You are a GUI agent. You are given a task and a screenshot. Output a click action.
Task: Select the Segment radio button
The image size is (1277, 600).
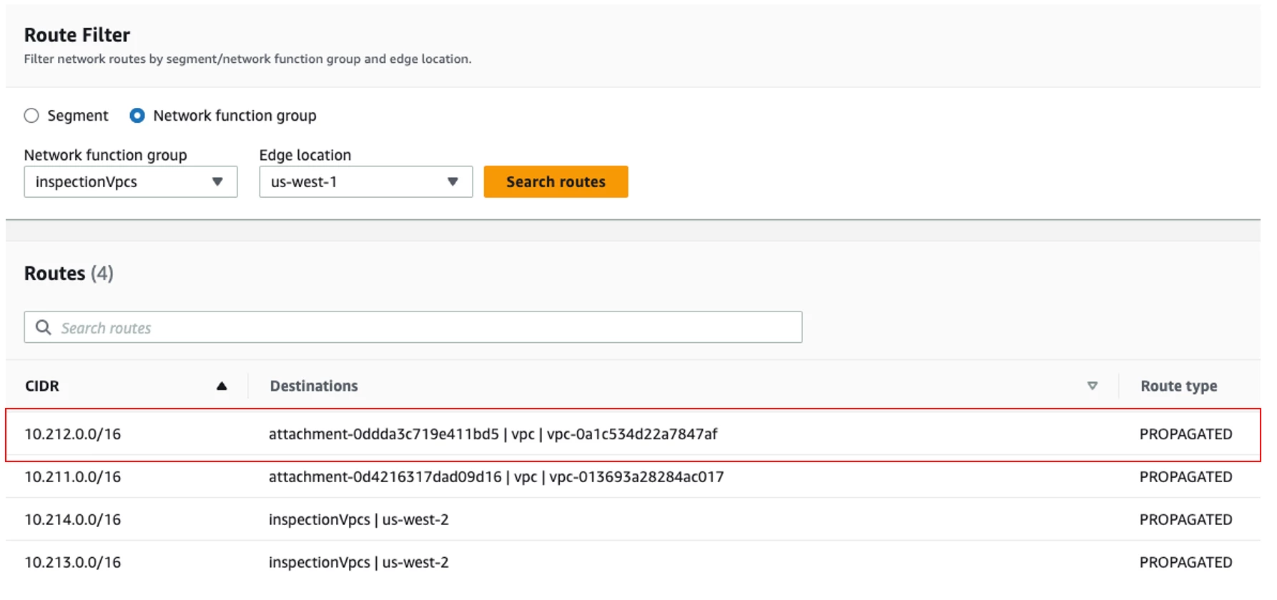click(31, 116)
